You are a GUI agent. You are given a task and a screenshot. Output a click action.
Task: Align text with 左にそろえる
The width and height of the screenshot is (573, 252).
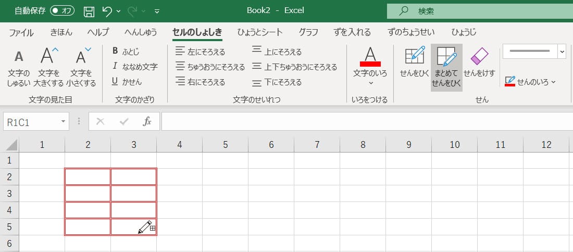coord(200,52)
